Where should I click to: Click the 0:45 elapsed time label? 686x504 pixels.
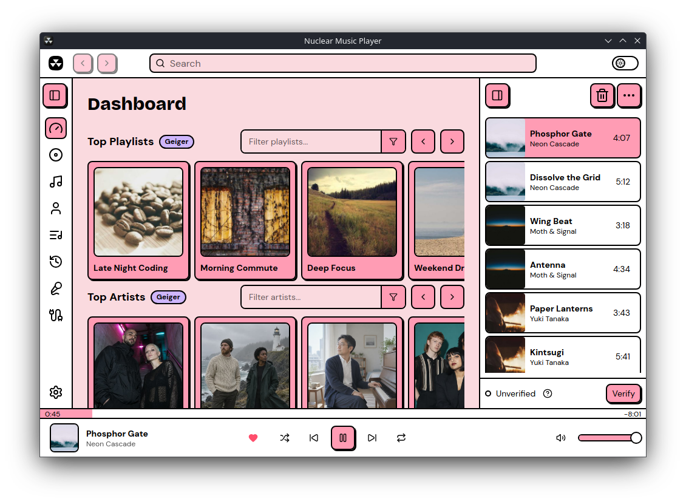point(52,414)
